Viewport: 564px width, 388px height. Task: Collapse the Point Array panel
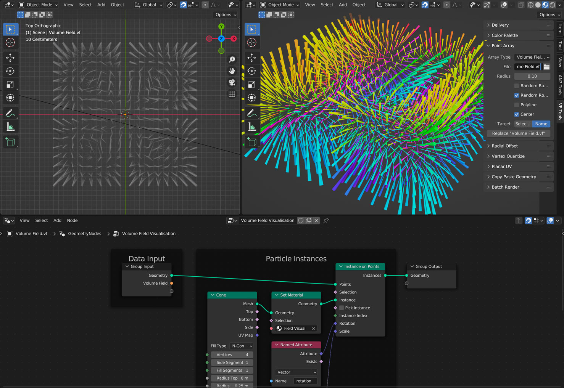point(503,46)
